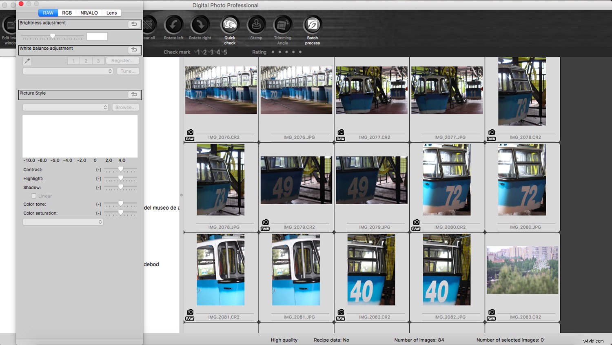Image resolution: width=612 pixels, height=345 pixels.
Task: Select the IMG_2083.CR2 thumbnail
Action: pos(523,270)
